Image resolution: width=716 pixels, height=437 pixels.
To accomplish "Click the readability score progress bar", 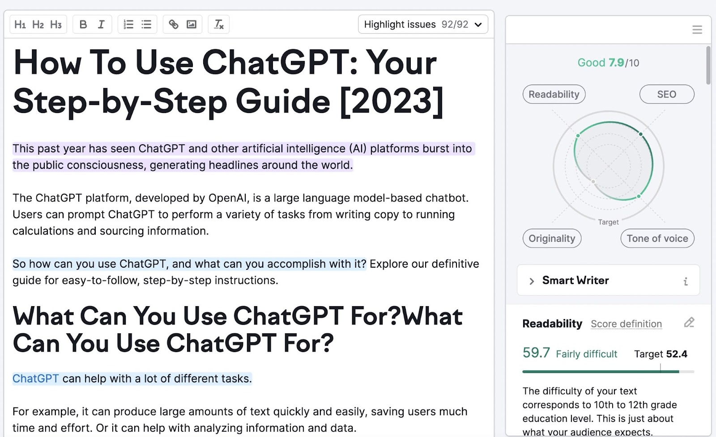I will 607,371.
